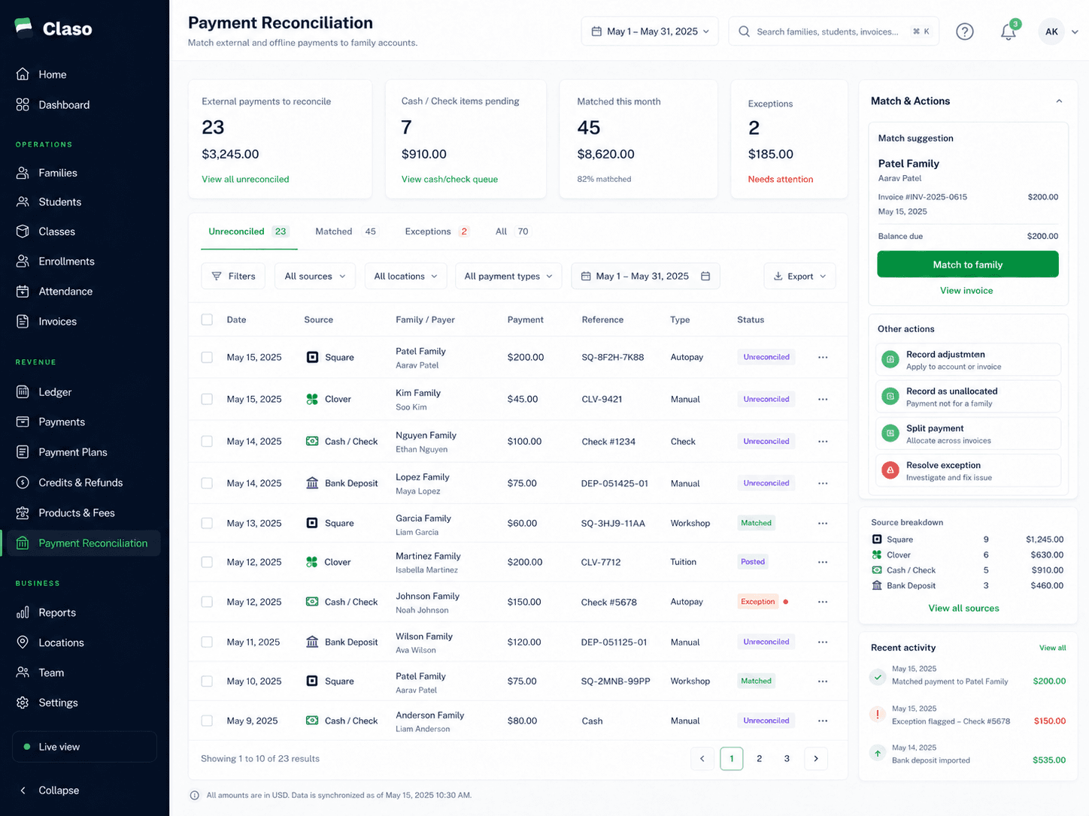Switch to the Unreconciled tab
Screen dimensions: 1089x816
(248, 231)
